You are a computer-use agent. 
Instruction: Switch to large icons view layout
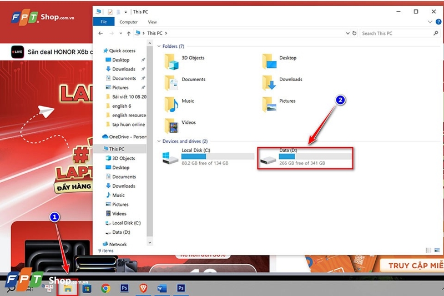(437, 250)
